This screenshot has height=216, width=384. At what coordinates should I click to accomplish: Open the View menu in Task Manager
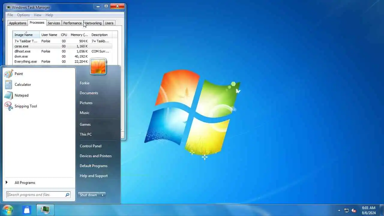click(x=37, y=15)
